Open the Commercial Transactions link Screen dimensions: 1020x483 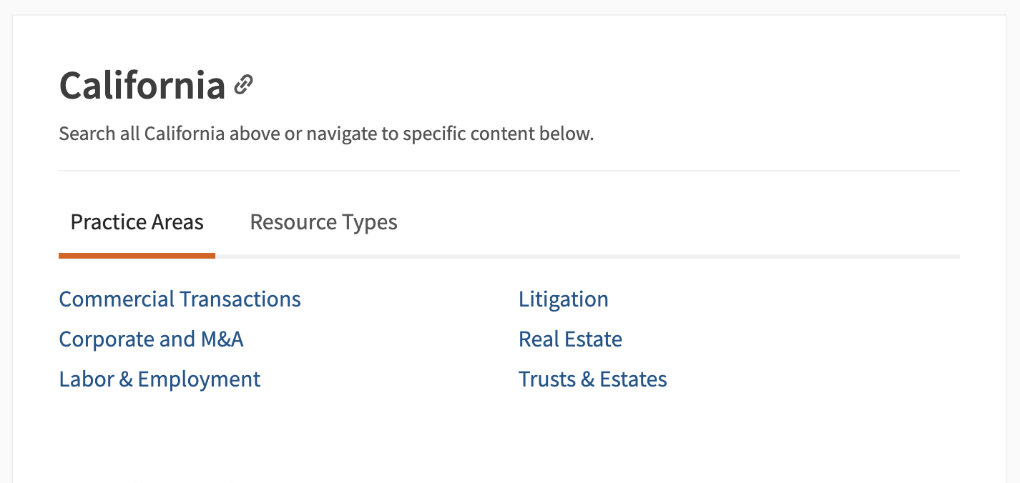coord(180,299)
